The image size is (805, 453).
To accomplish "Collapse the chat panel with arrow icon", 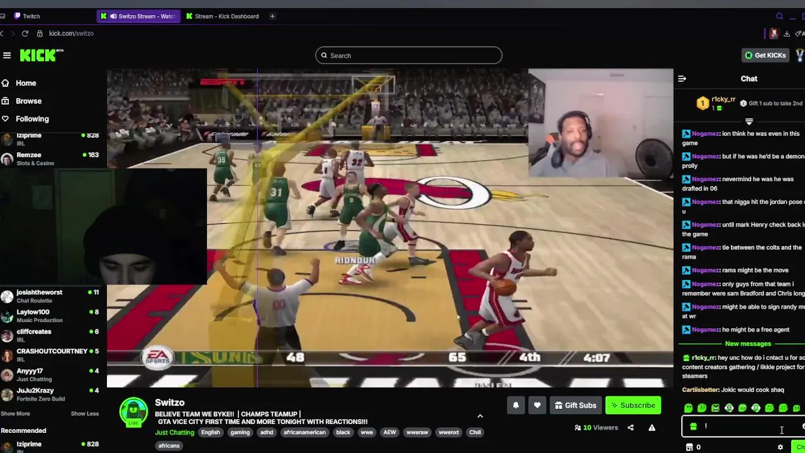I will [x=682, y=79].
